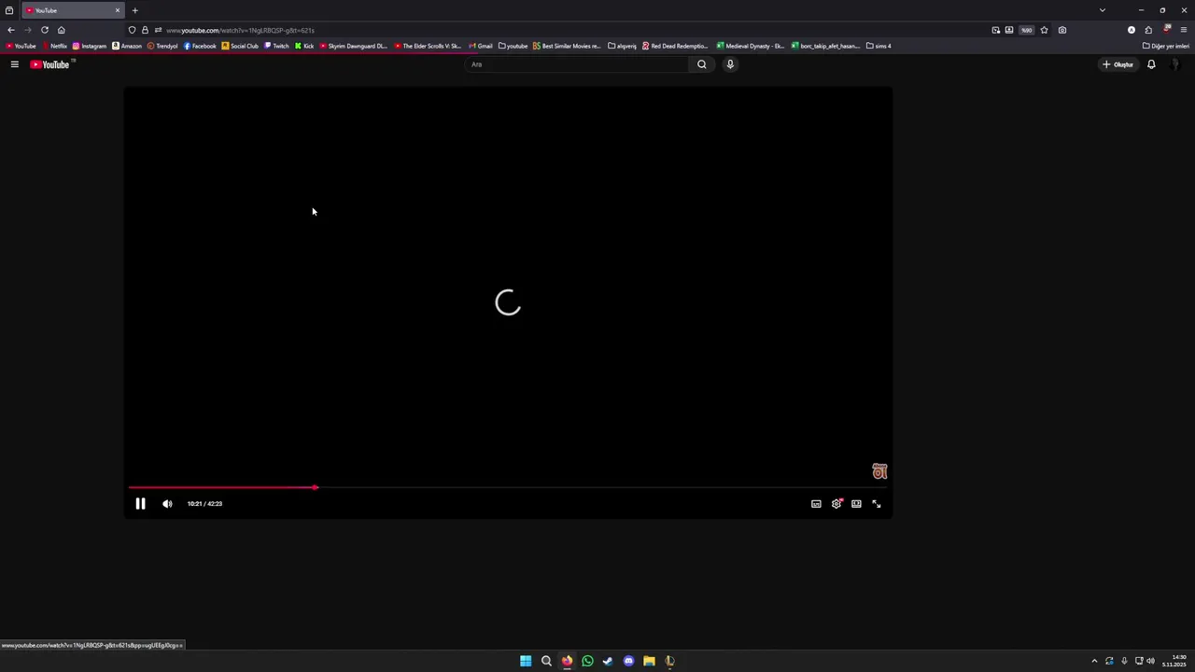Viewport: 1195px width, 672px height.
Task: Take a screenshot with camera icon
Action: click(x=1062, y=30)
